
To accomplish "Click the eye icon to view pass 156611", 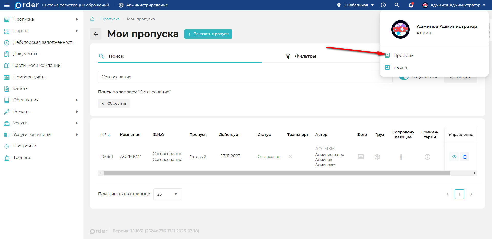I will pos(454,156).
